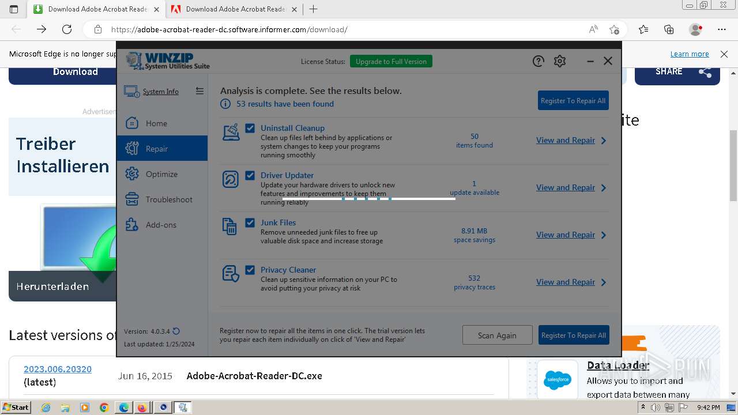The image size is (738, 415).
Task: Open Edge favorites list icon
Action: coord(643,29)
